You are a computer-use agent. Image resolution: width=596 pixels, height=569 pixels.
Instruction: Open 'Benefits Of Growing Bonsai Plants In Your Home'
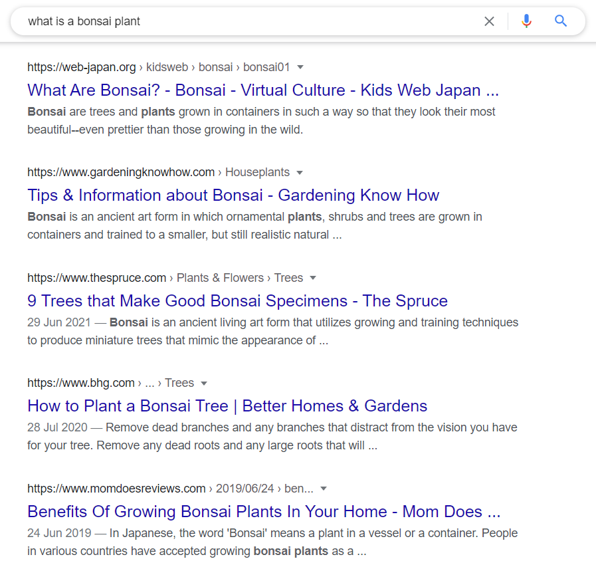pos(264,512)
